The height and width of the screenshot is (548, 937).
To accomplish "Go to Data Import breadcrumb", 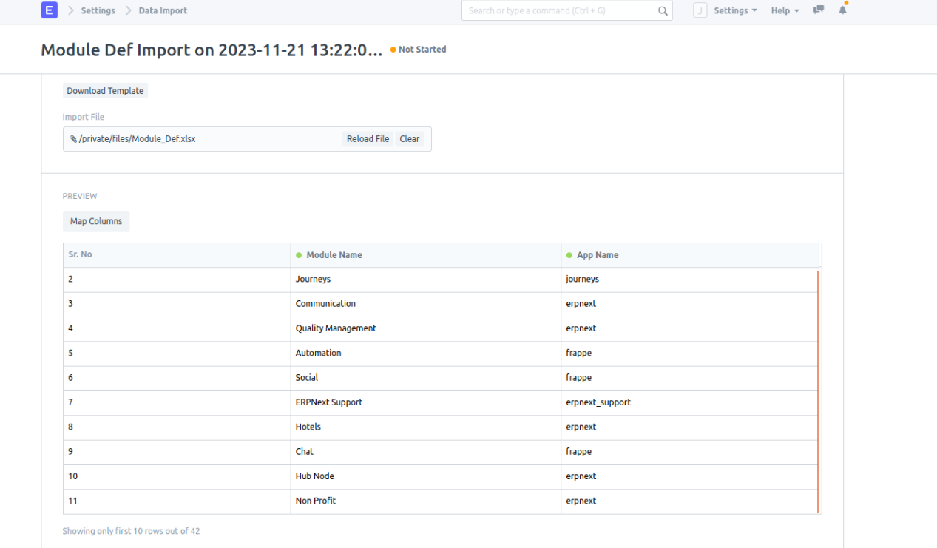I will 163,10.
